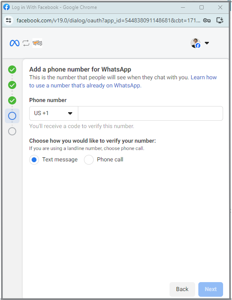Select the Phone call radio option
This screenshot has width=232, height=300.
click(89, 160)
